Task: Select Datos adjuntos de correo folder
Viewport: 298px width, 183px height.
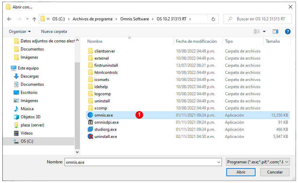Action: (44, 41)
